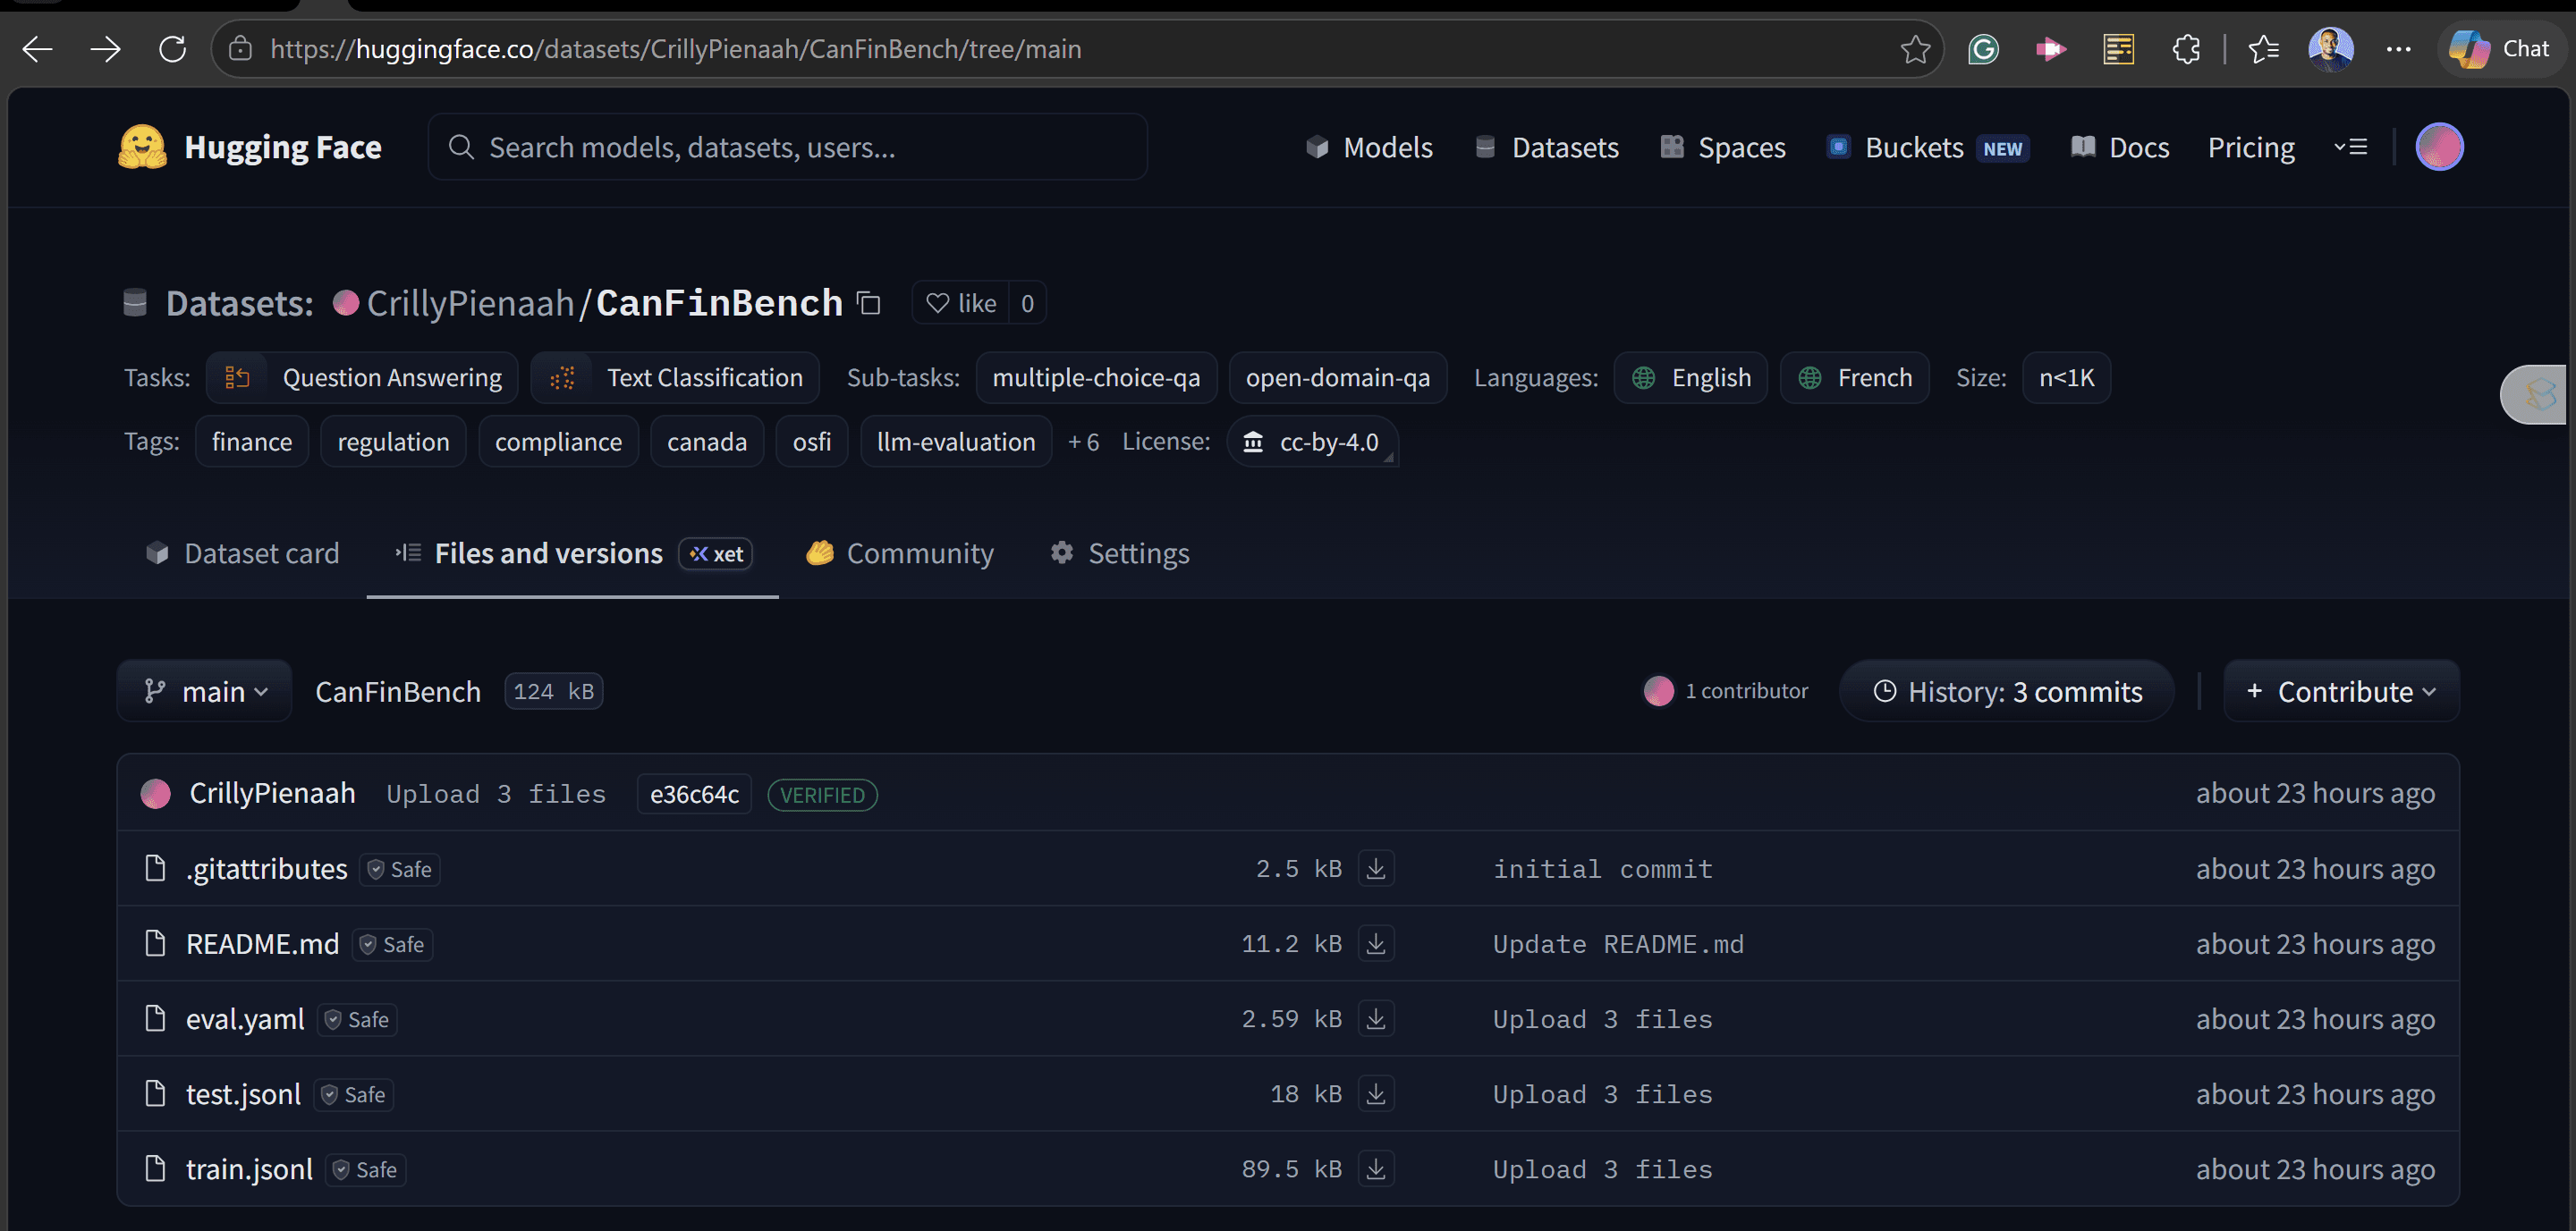2576x1231 pixels.
Task: Bookmark this page with star icon
Action: tap(1915, 49)
